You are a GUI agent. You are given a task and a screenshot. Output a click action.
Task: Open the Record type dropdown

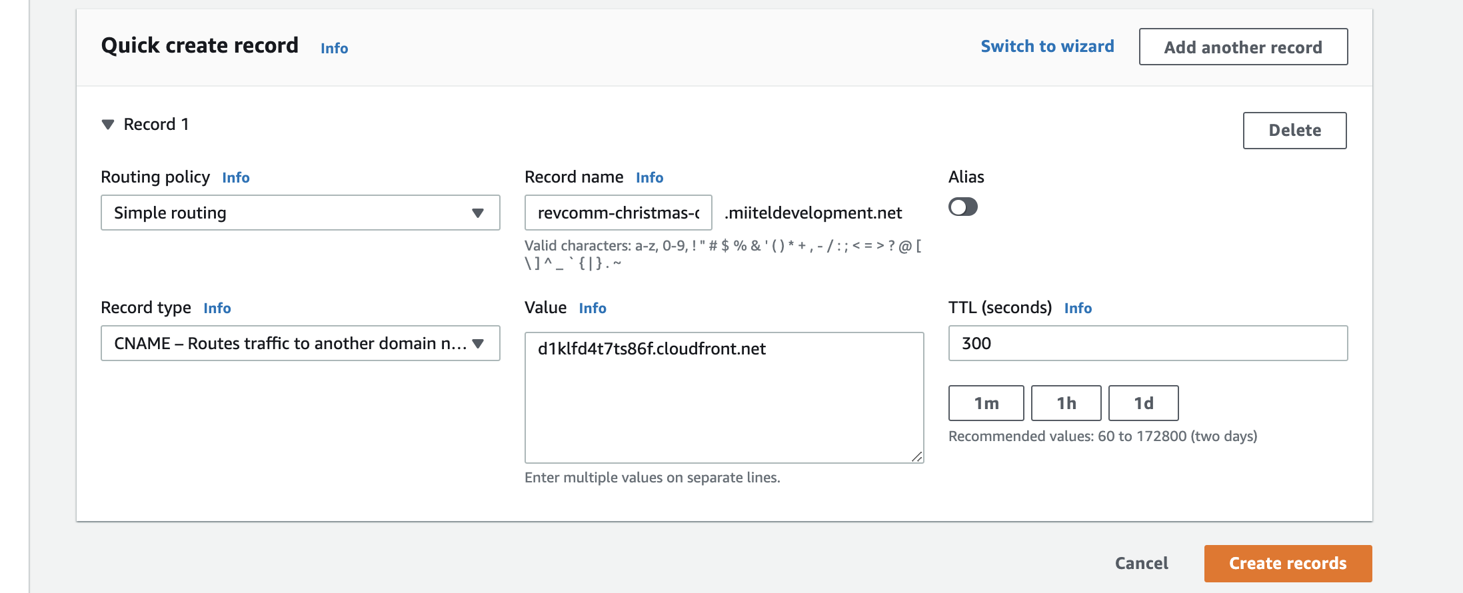(300, 343)
